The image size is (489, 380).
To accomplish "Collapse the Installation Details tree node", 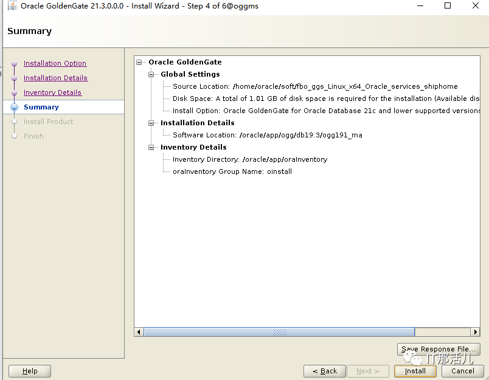I will click(151, 123).
